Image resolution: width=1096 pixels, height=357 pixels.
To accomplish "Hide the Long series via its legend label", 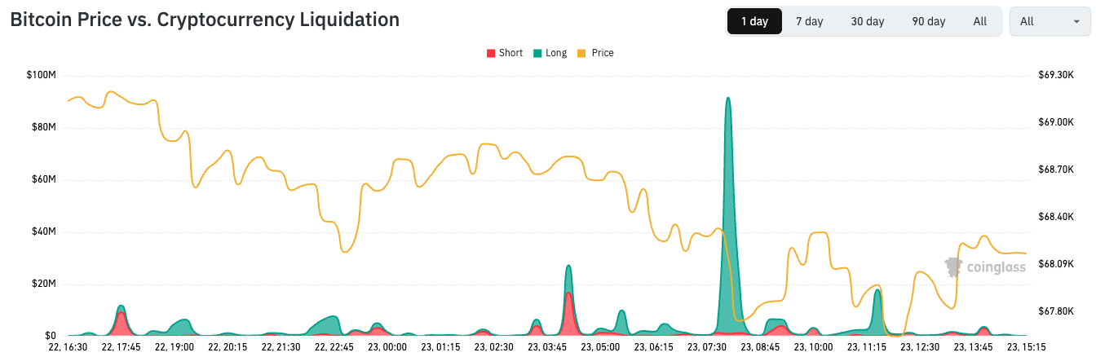I will pyautogui.click(x=556, y=53).
